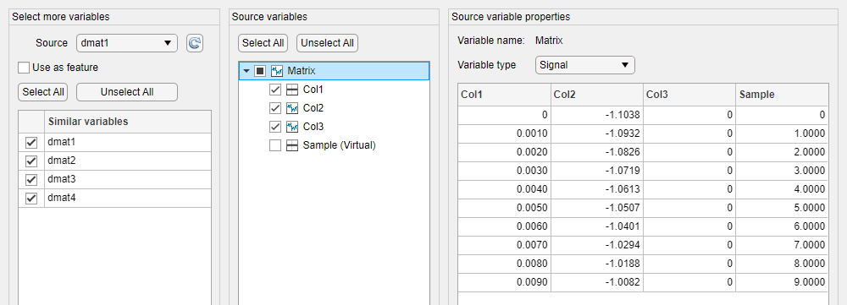Uncheck the Col2 source variable
This screenshot has width=847, height=305.
[275, 108]
